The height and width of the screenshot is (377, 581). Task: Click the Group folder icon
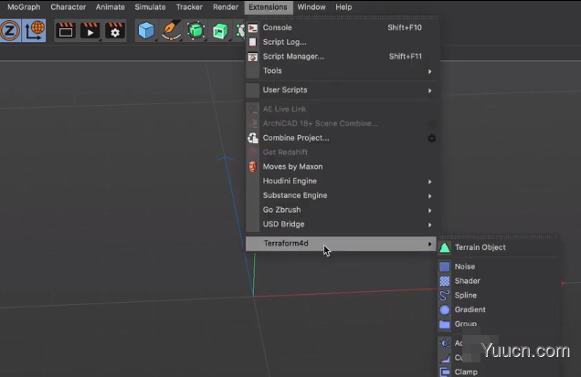coord(445,324)
